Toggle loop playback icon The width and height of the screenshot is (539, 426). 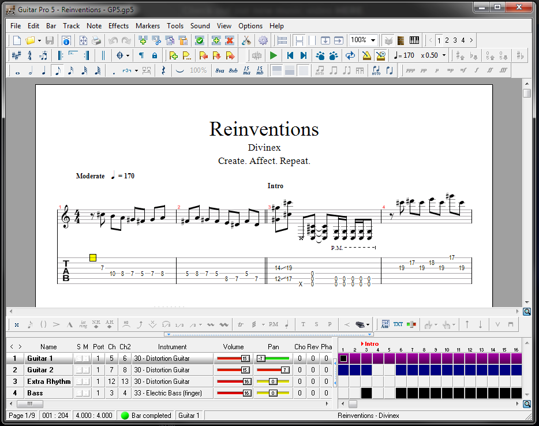[350, 55]
